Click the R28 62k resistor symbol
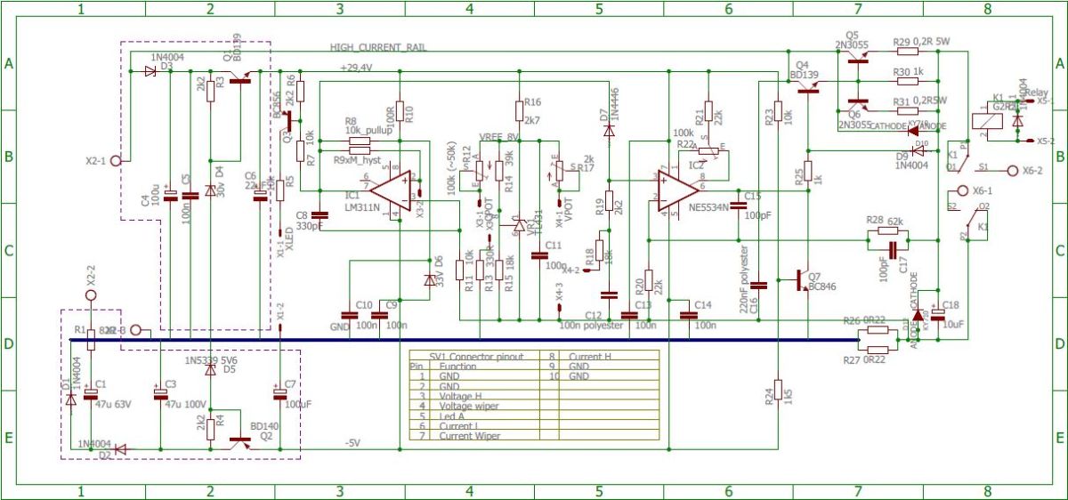This screenshot has width=1068, height=500. [x=887, y=231]
